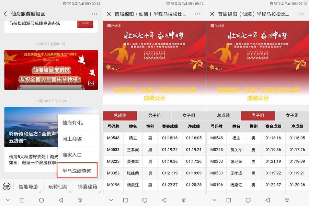This screenshot has height=206, width=309.
Task: Select 总成绩 tab on middle screen
Action: [120, 115]
